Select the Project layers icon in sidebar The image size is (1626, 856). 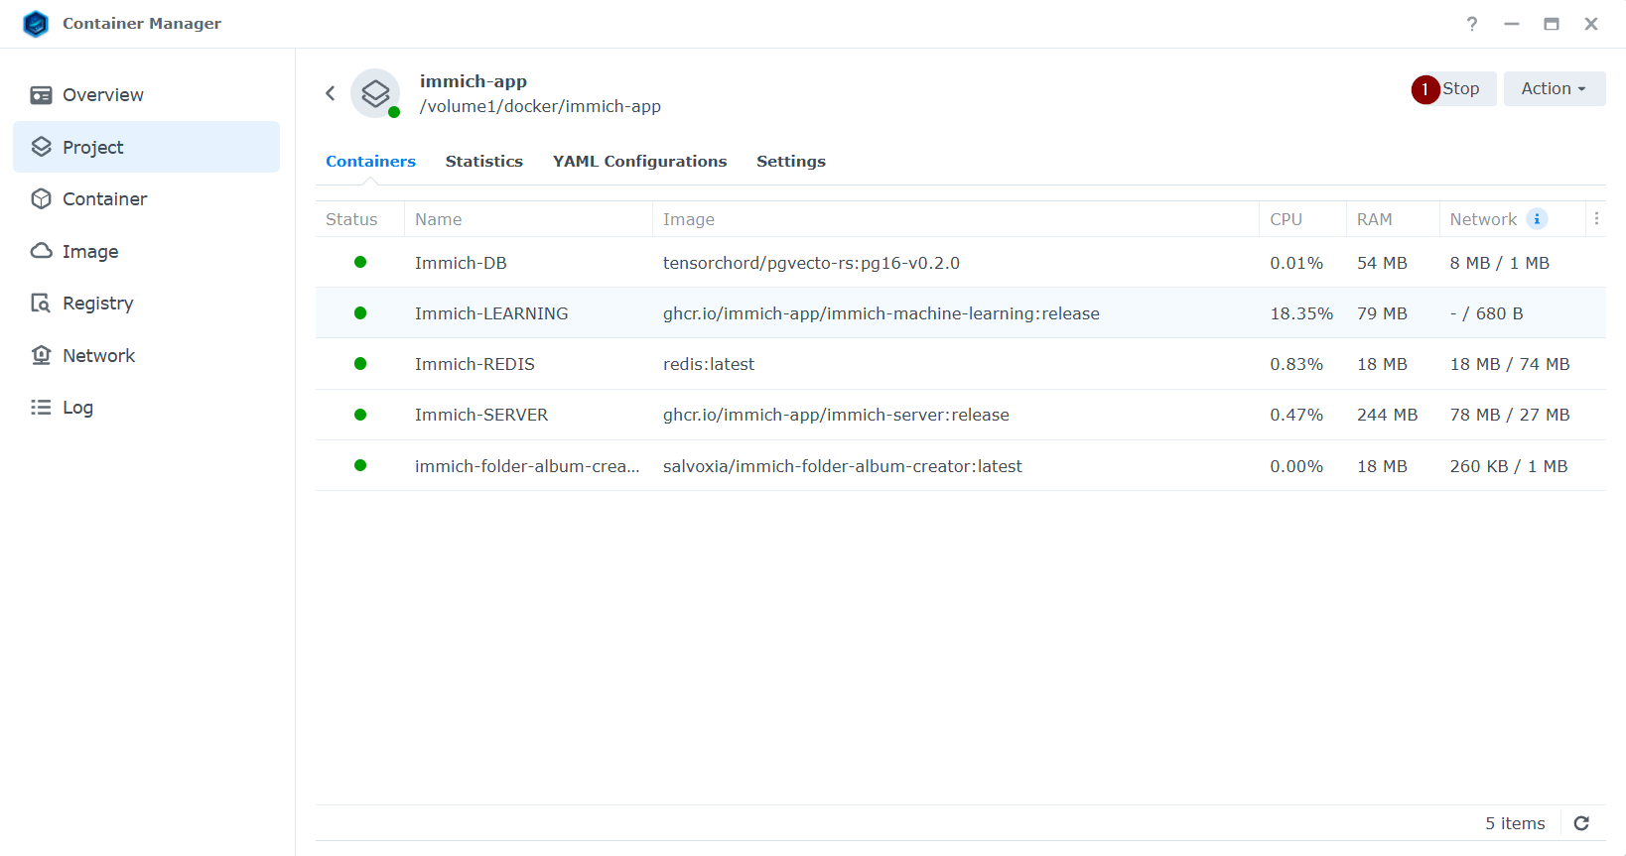click(x=41, y=147)
